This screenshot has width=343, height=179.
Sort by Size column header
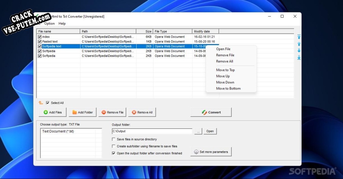144,31
